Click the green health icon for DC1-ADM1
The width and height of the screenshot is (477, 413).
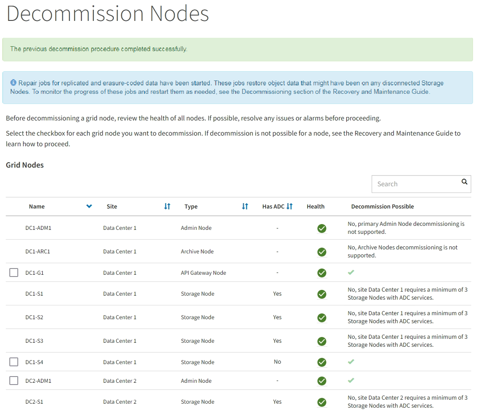point(322,229)
